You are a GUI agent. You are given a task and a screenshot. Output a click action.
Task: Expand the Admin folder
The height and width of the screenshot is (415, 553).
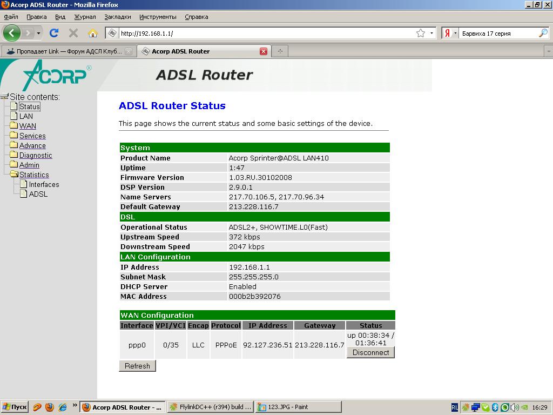tap(29, 165)
